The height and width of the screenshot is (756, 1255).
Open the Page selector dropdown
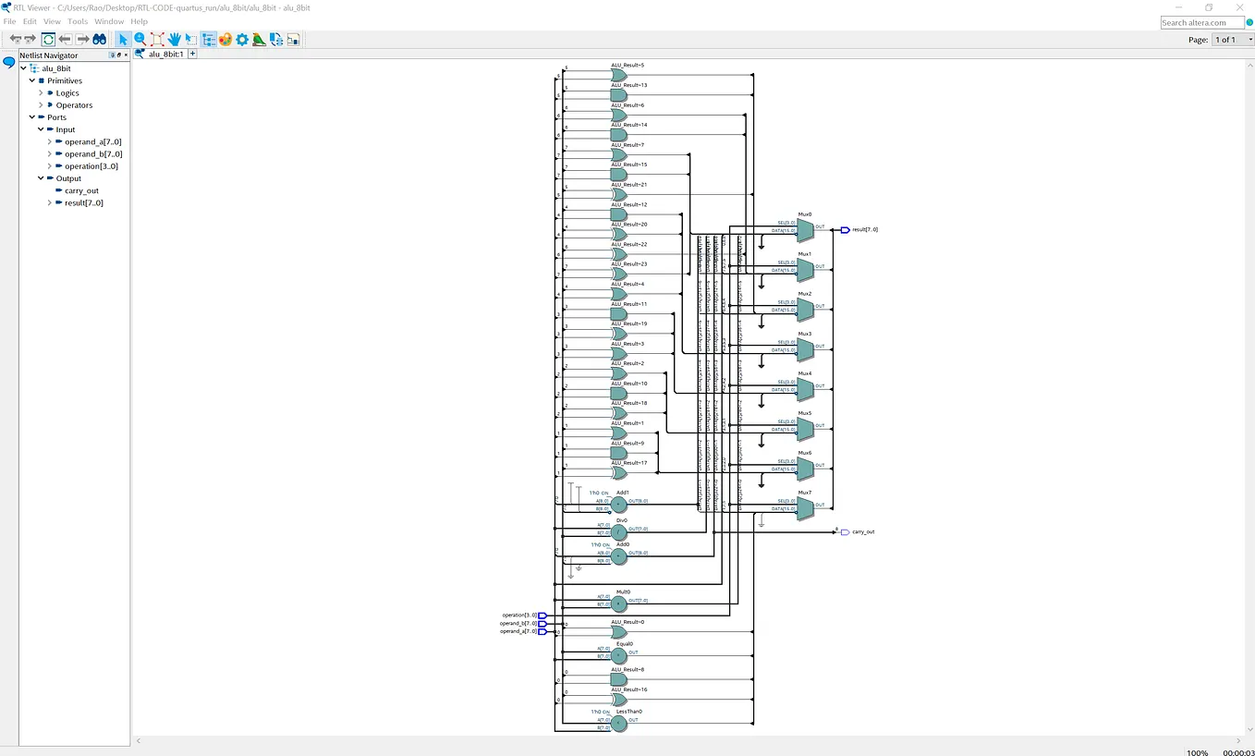click(1249, 40)
